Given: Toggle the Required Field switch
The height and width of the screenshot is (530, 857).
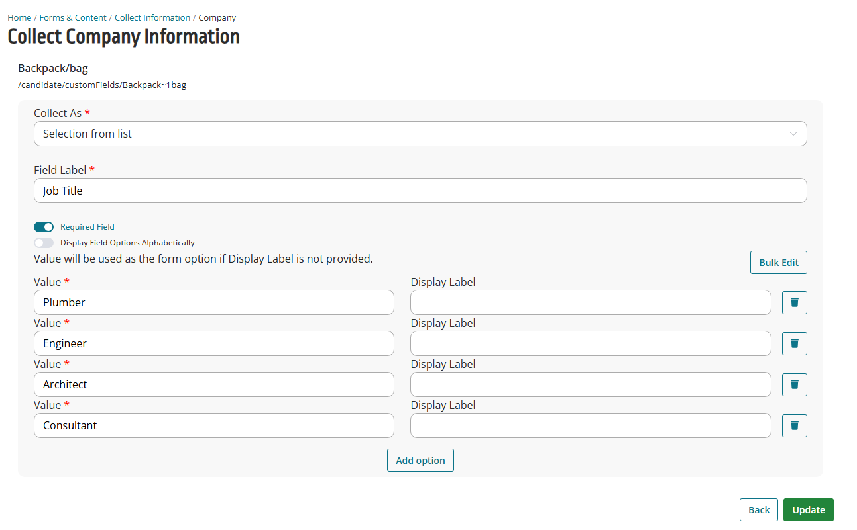Looking at the screenshot, I should pyautogui.click(x=44, y=227).
